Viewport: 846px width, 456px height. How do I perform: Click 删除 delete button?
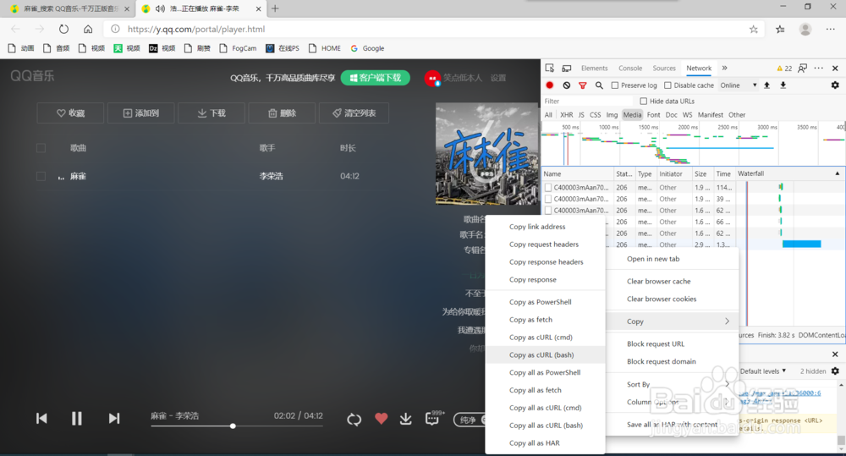283,113
